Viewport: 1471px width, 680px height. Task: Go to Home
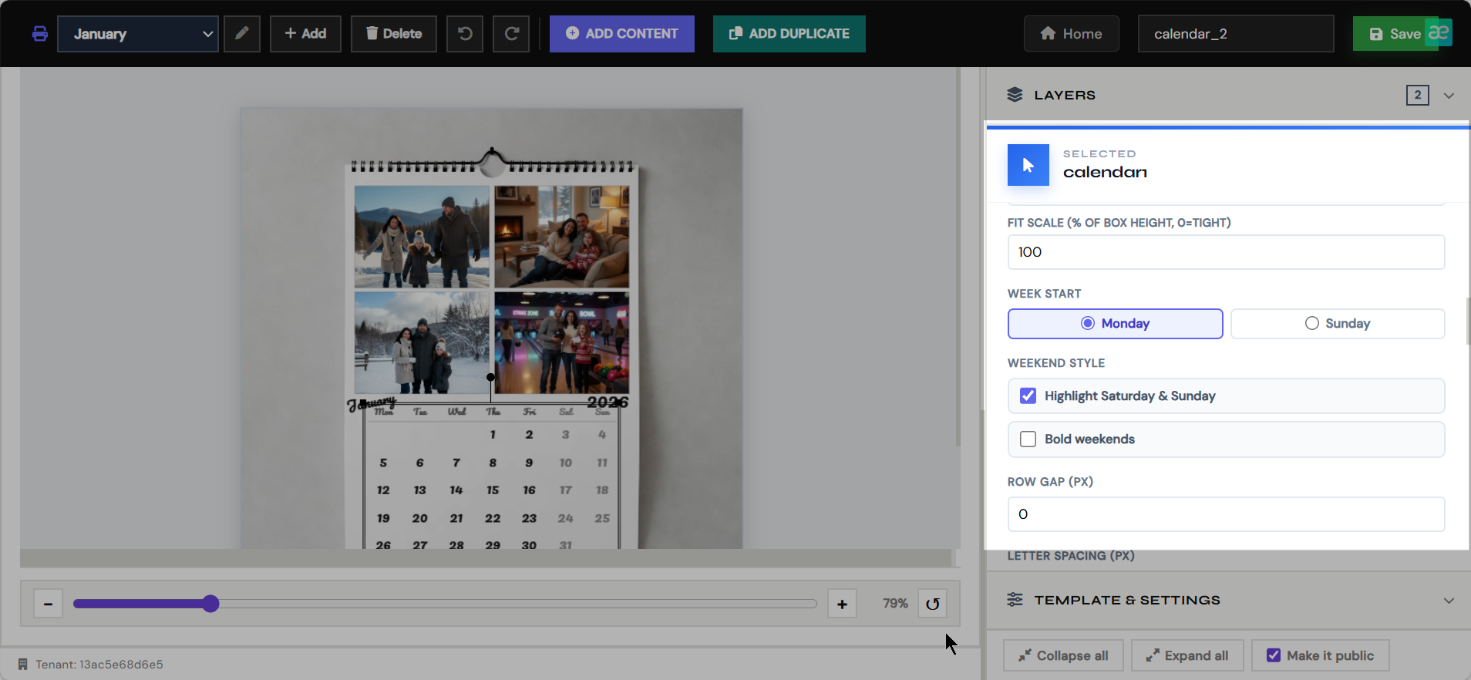[1071, 34]
